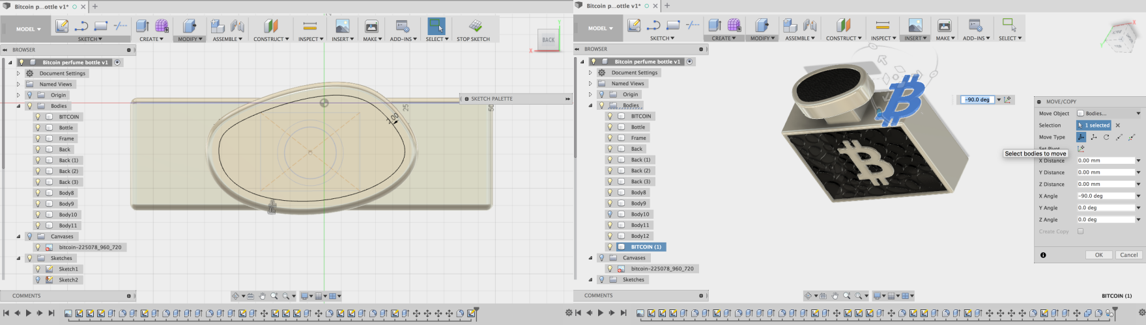This screenshot has width=1146, height=325.
Task: Click Create Form icon in left window
Action: 162,26
